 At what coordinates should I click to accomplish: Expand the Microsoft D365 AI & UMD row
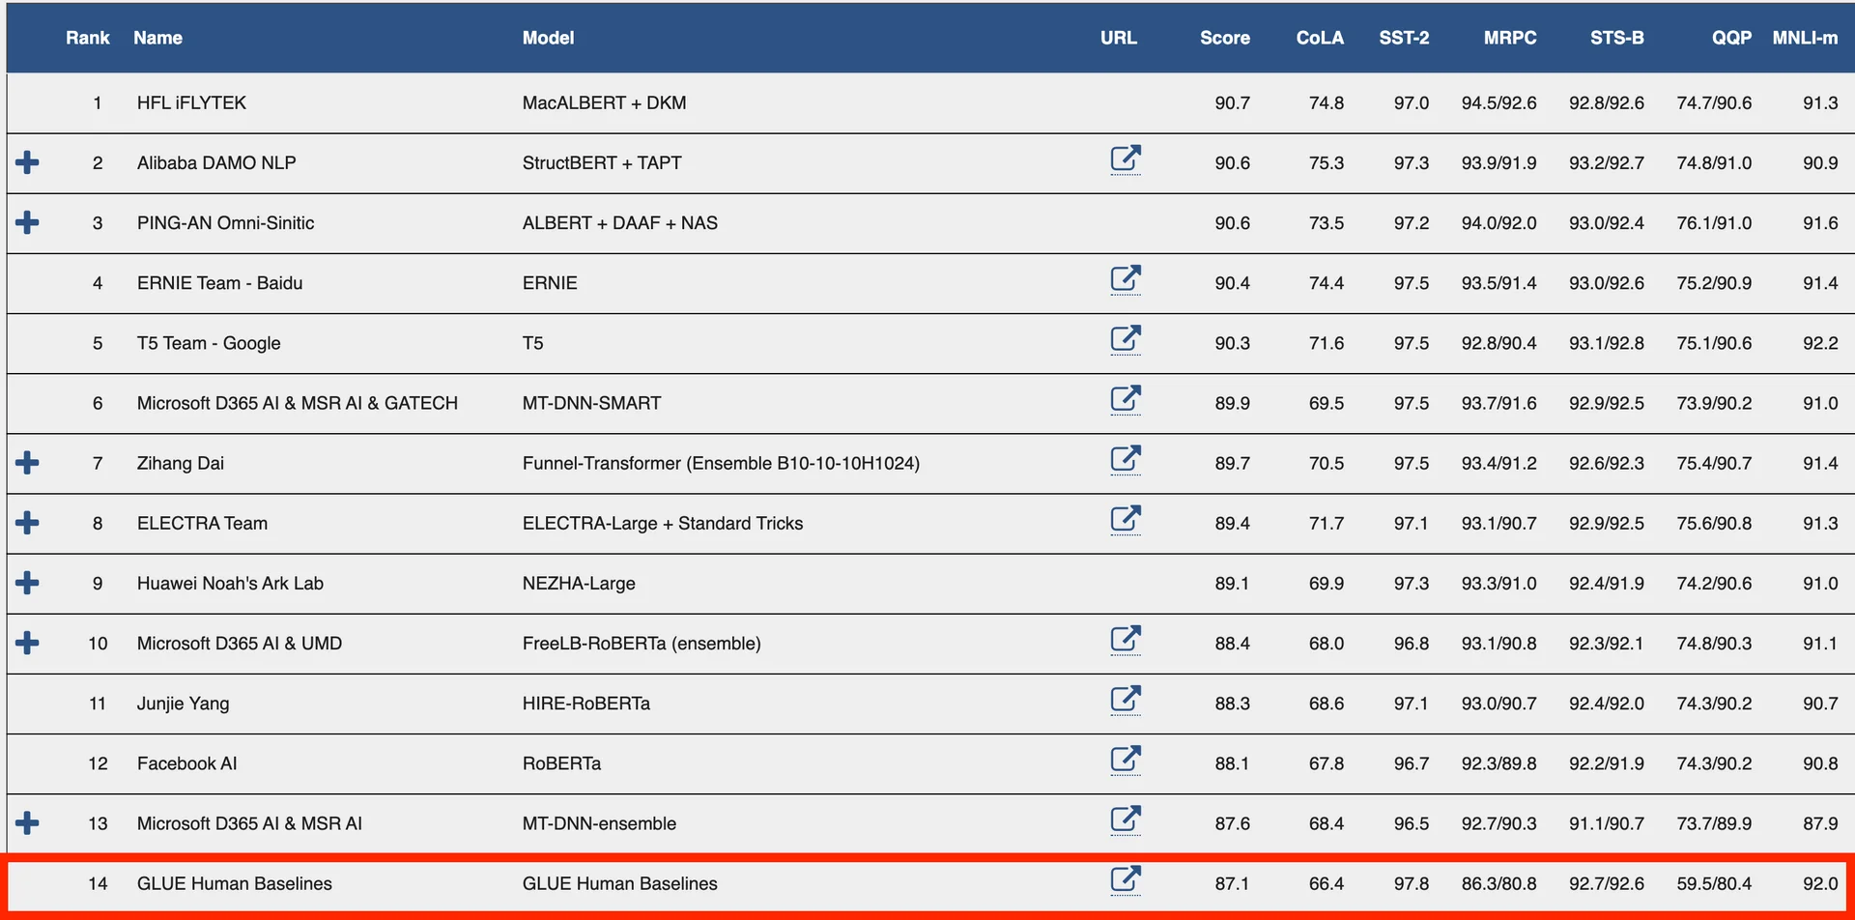[x=27, y=643]
